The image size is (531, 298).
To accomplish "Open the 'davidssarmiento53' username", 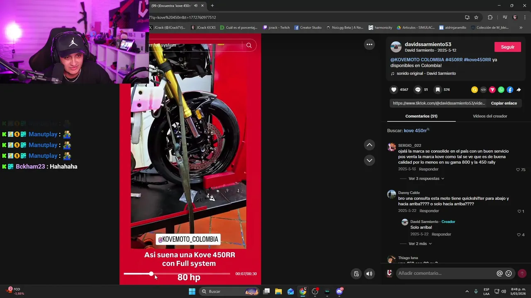I will 428,44.
